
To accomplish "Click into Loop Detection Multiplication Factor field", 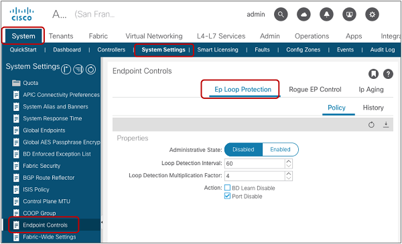I will (255, 176).
